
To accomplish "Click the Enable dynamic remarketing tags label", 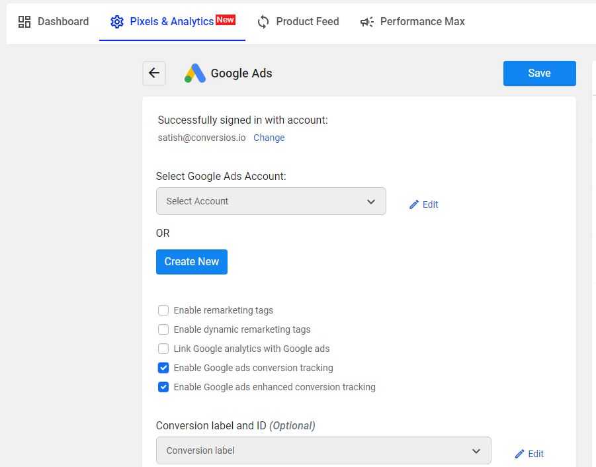I will click(x=242, y=329).
